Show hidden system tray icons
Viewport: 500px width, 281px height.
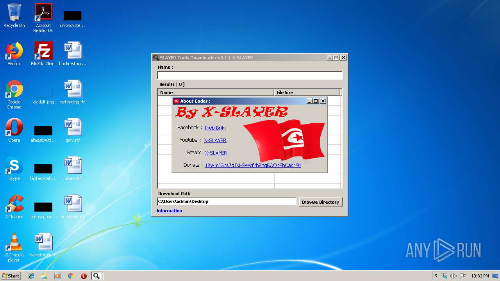(x=436, y=276)
